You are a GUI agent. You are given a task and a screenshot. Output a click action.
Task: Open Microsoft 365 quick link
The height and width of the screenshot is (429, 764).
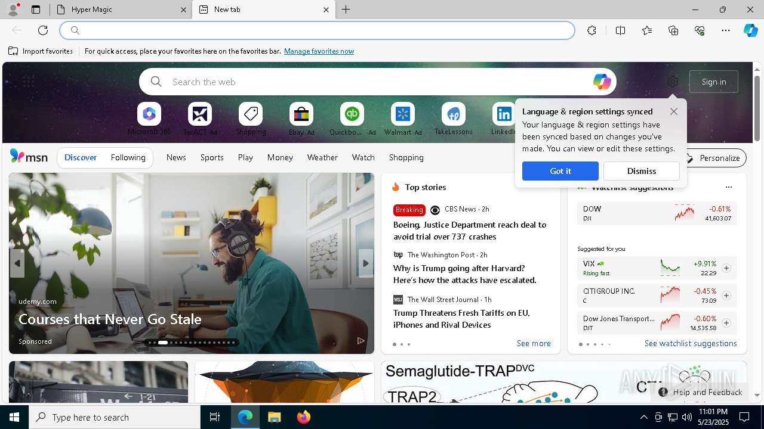coord(149,119)
